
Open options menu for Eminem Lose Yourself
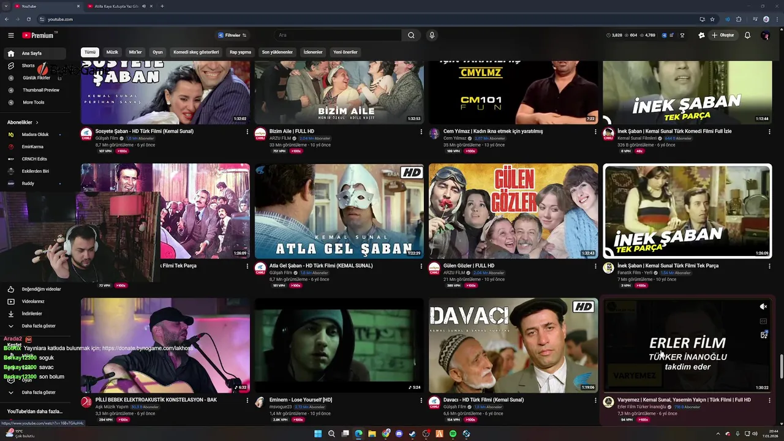coord(421,401)
